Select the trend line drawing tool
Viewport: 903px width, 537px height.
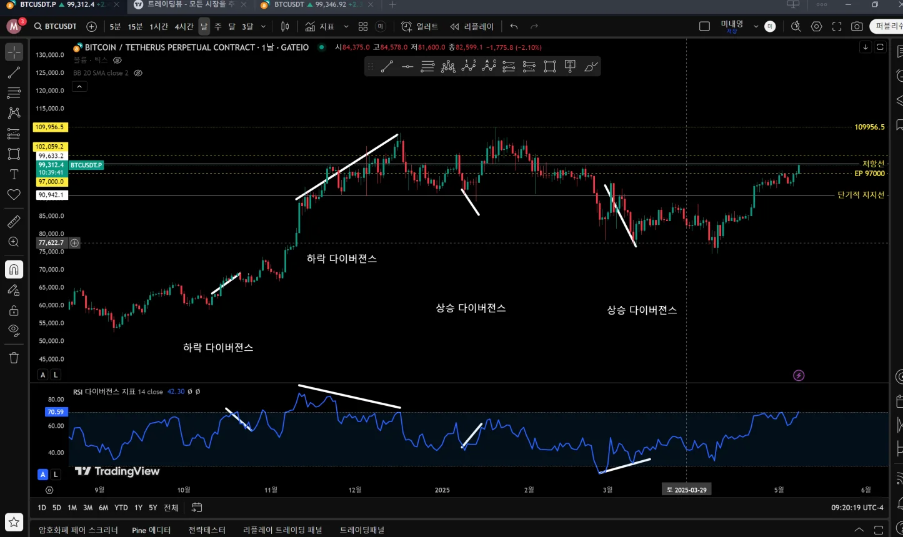tap(14, 73)
